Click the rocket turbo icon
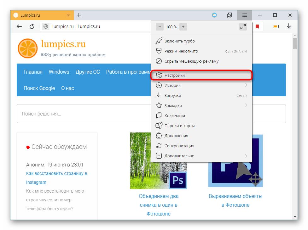 [x=159, y=41]
